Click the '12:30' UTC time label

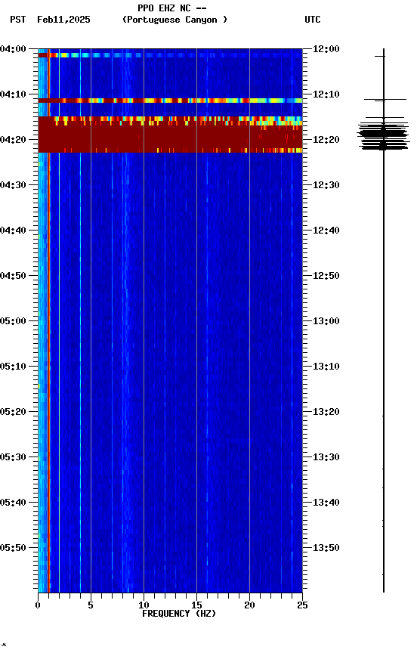tap(326, 185)
